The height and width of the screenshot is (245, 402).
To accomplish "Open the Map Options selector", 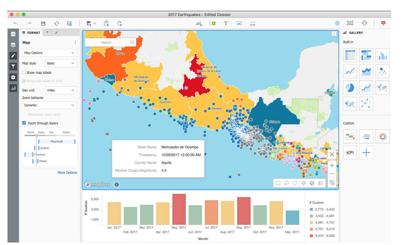I will [49, 53].
